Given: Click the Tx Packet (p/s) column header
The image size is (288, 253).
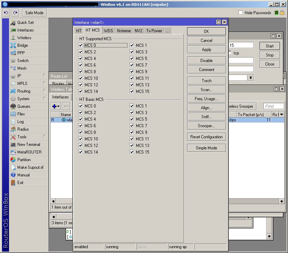Looking at the screenshot, I should point(254,115).
